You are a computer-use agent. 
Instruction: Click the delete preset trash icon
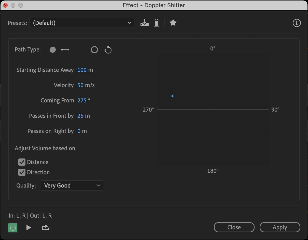coord(157,23)
